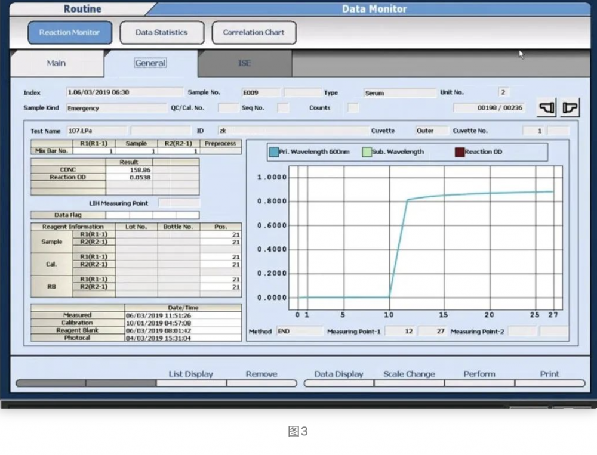Click the Remove function button
597x455 pixels.
tap(261, 377)
